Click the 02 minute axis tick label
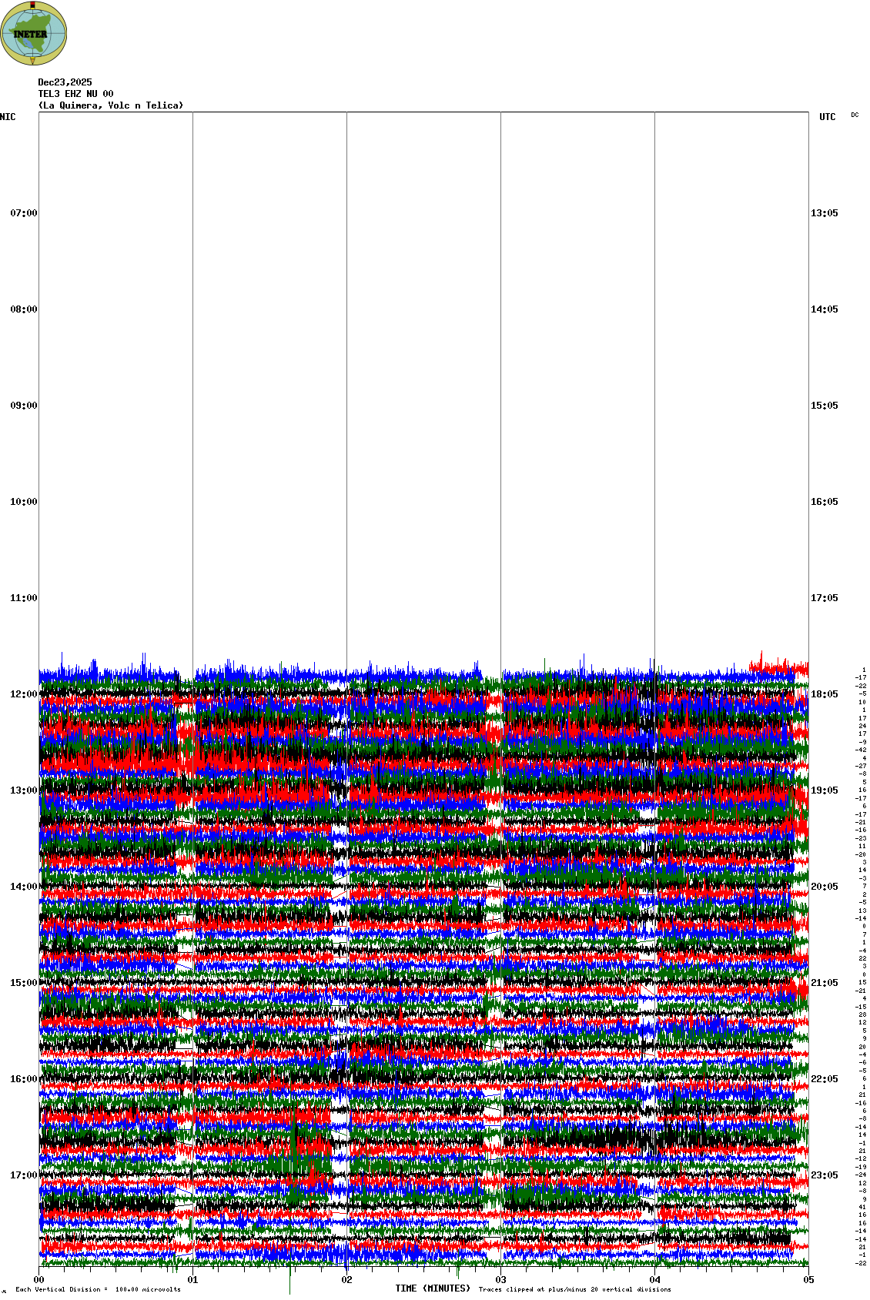The height and width of the screenshot is (1300, 870). (x=346, y=1280)
